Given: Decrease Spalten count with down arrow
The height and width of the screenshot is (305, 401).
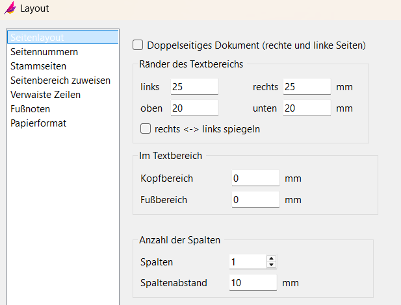Looking at the screenshot, I should tap(272, 265).
